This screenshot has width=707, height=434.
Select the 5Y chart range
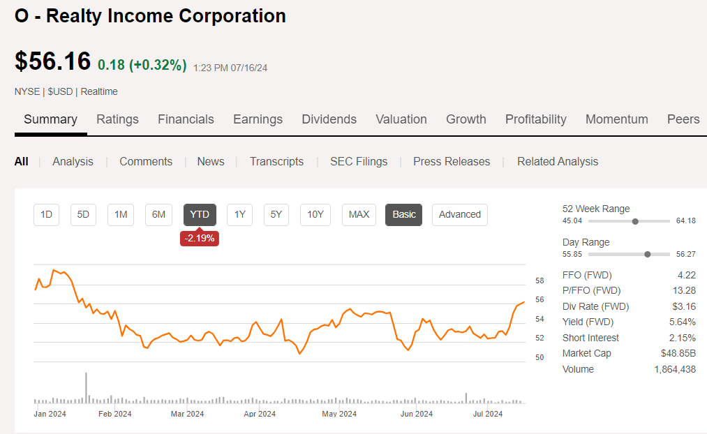tap(277, 215)
